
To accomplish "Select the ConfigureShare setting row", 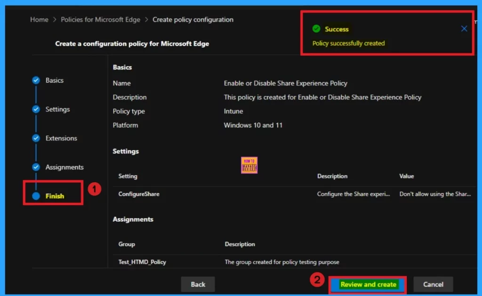I will [294, 194].
